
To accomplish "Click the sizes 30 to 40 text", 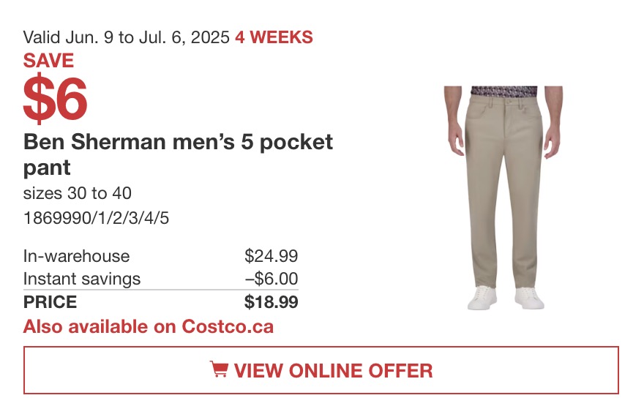I will [78, 193].
